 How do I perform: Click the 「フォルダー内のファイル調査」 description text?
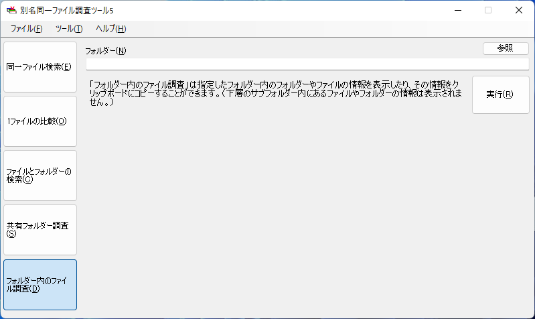pos(276,93)
